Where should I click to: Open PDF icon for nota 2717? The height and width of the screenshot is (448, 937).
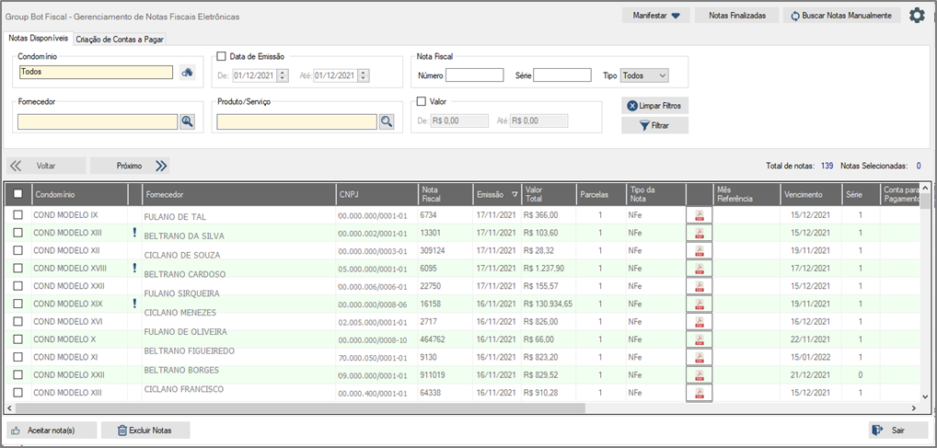click(700, 322)
